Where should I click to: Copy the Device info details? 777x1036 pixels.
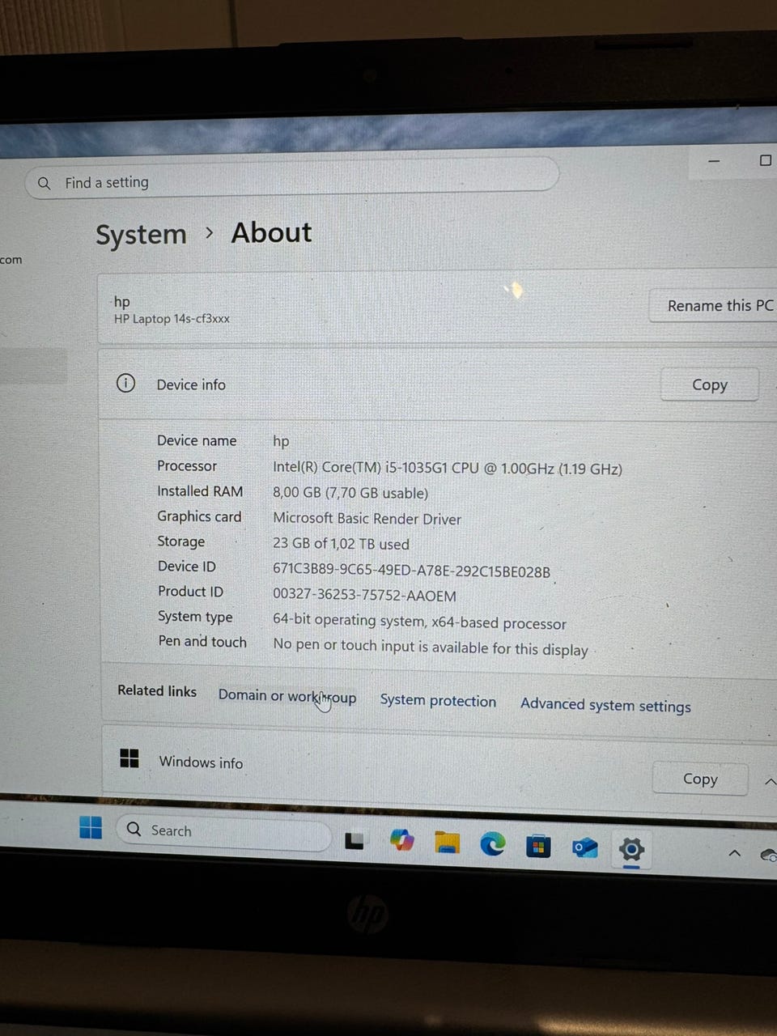pos(710,385)
